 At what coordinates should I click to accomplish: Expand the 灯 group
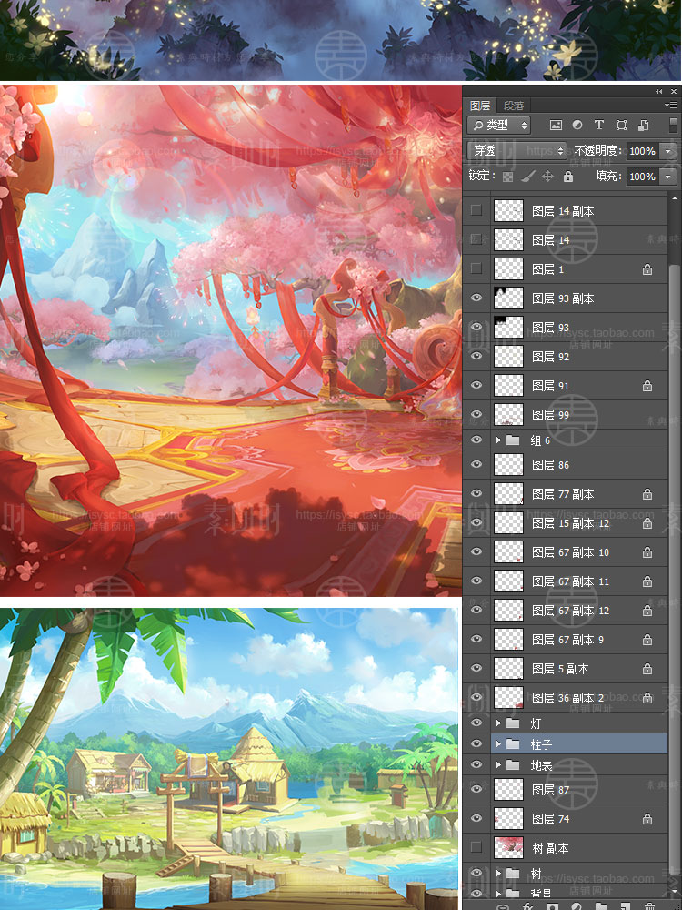tap(497, 723)
